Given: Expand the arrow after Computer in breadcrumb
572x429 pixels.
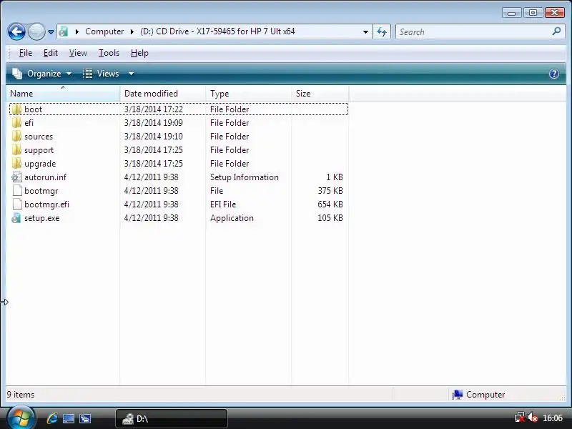Looking at the screenshot, I should tap(132, 31).
